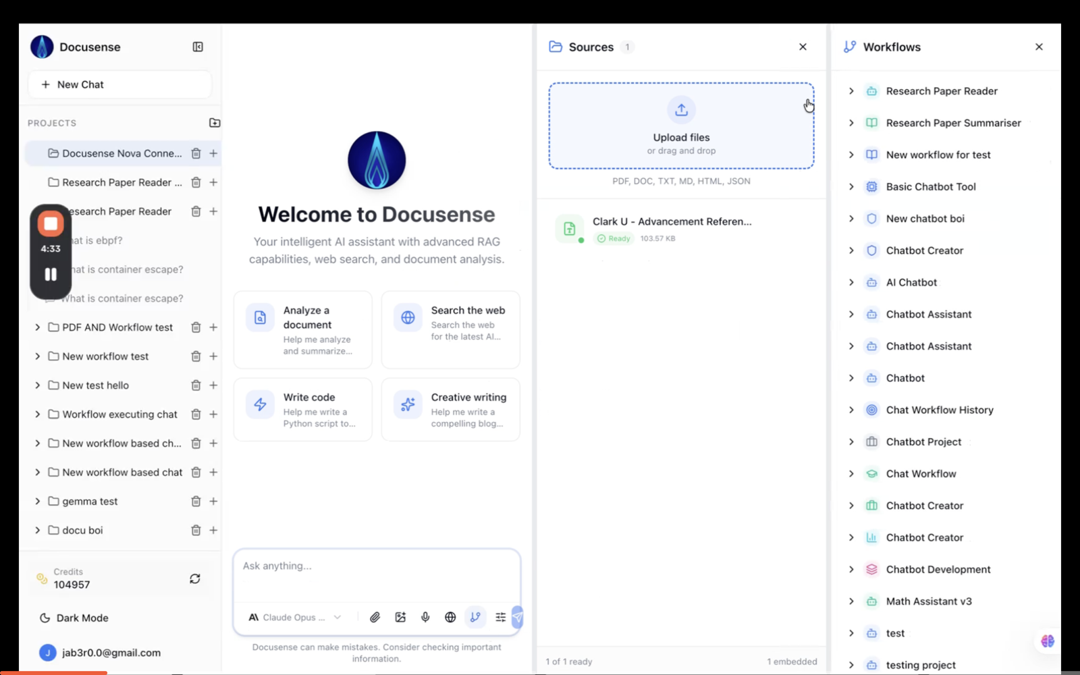The width and height of the screenshot is (1080, 675).
Task: Open the chat 'What is container escape?'
Action: click(x=122, y=298)
